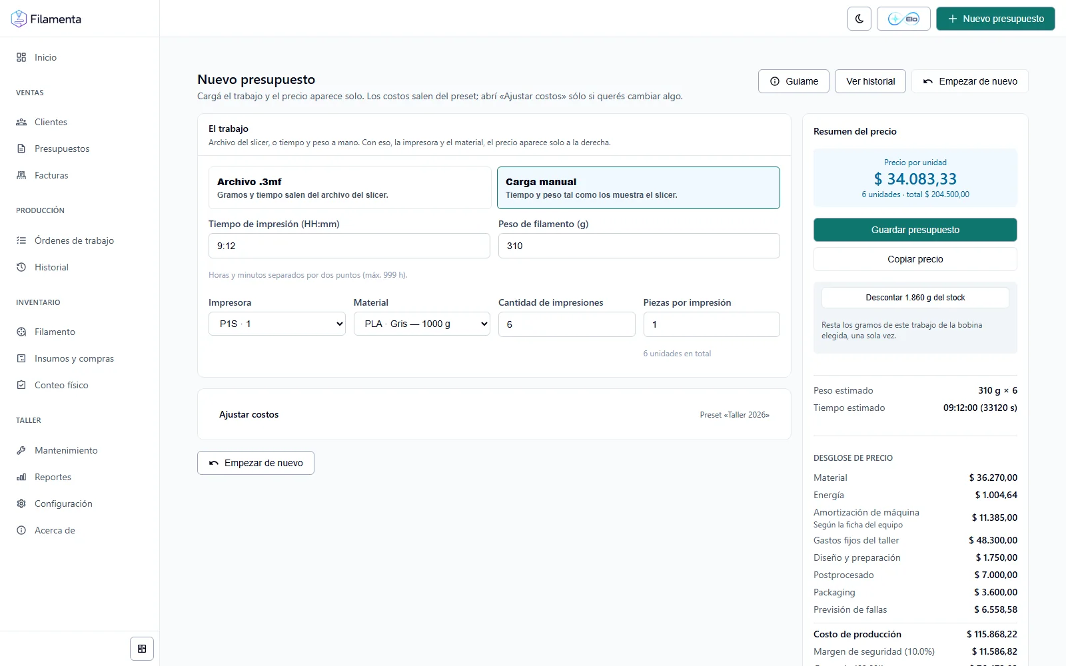Expand the Ajustar costos section
The height and width of the screenshot is (666, 1066).
click(494, 414)
